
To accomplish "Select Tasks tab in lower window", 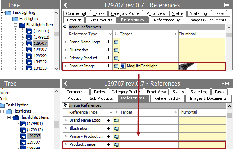I will (x=220, y=92).
